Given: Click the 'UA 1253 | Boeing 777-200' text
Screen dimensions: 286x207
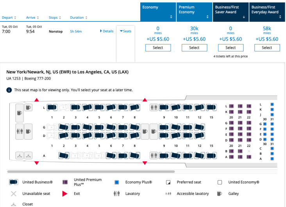Looking at the screenshot, I should point(29,78).
